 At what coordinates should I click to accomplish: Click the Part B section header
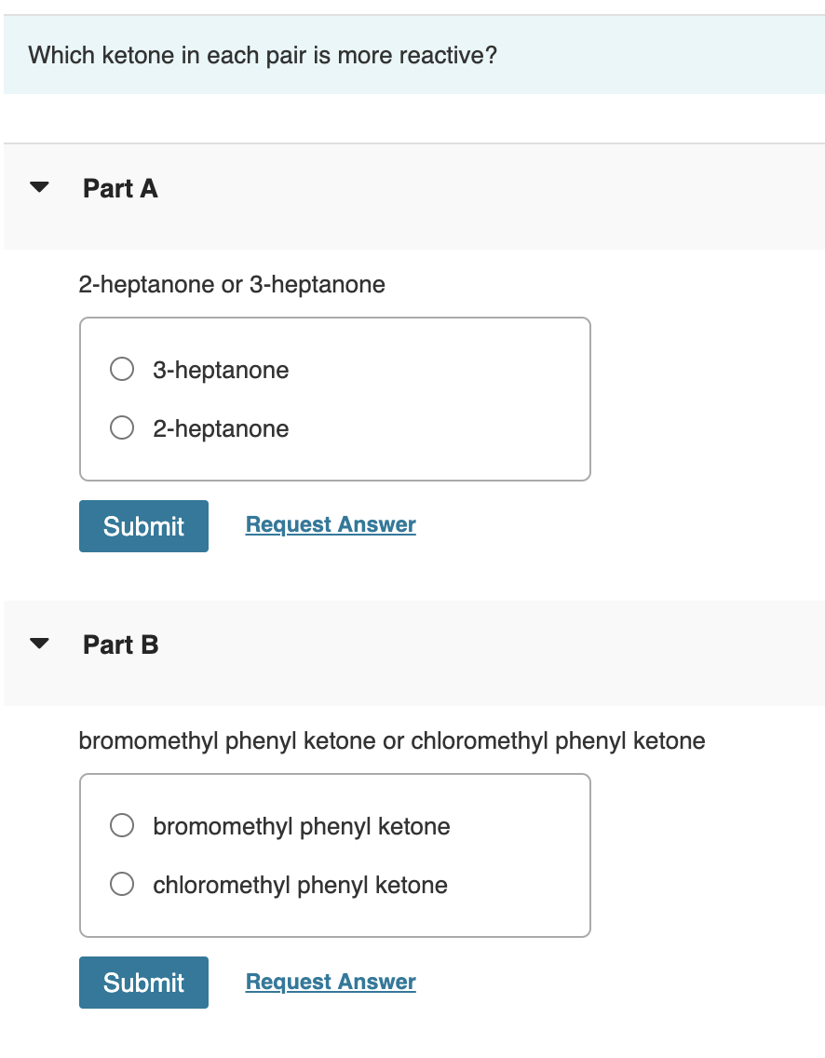(x=120, y=644)
